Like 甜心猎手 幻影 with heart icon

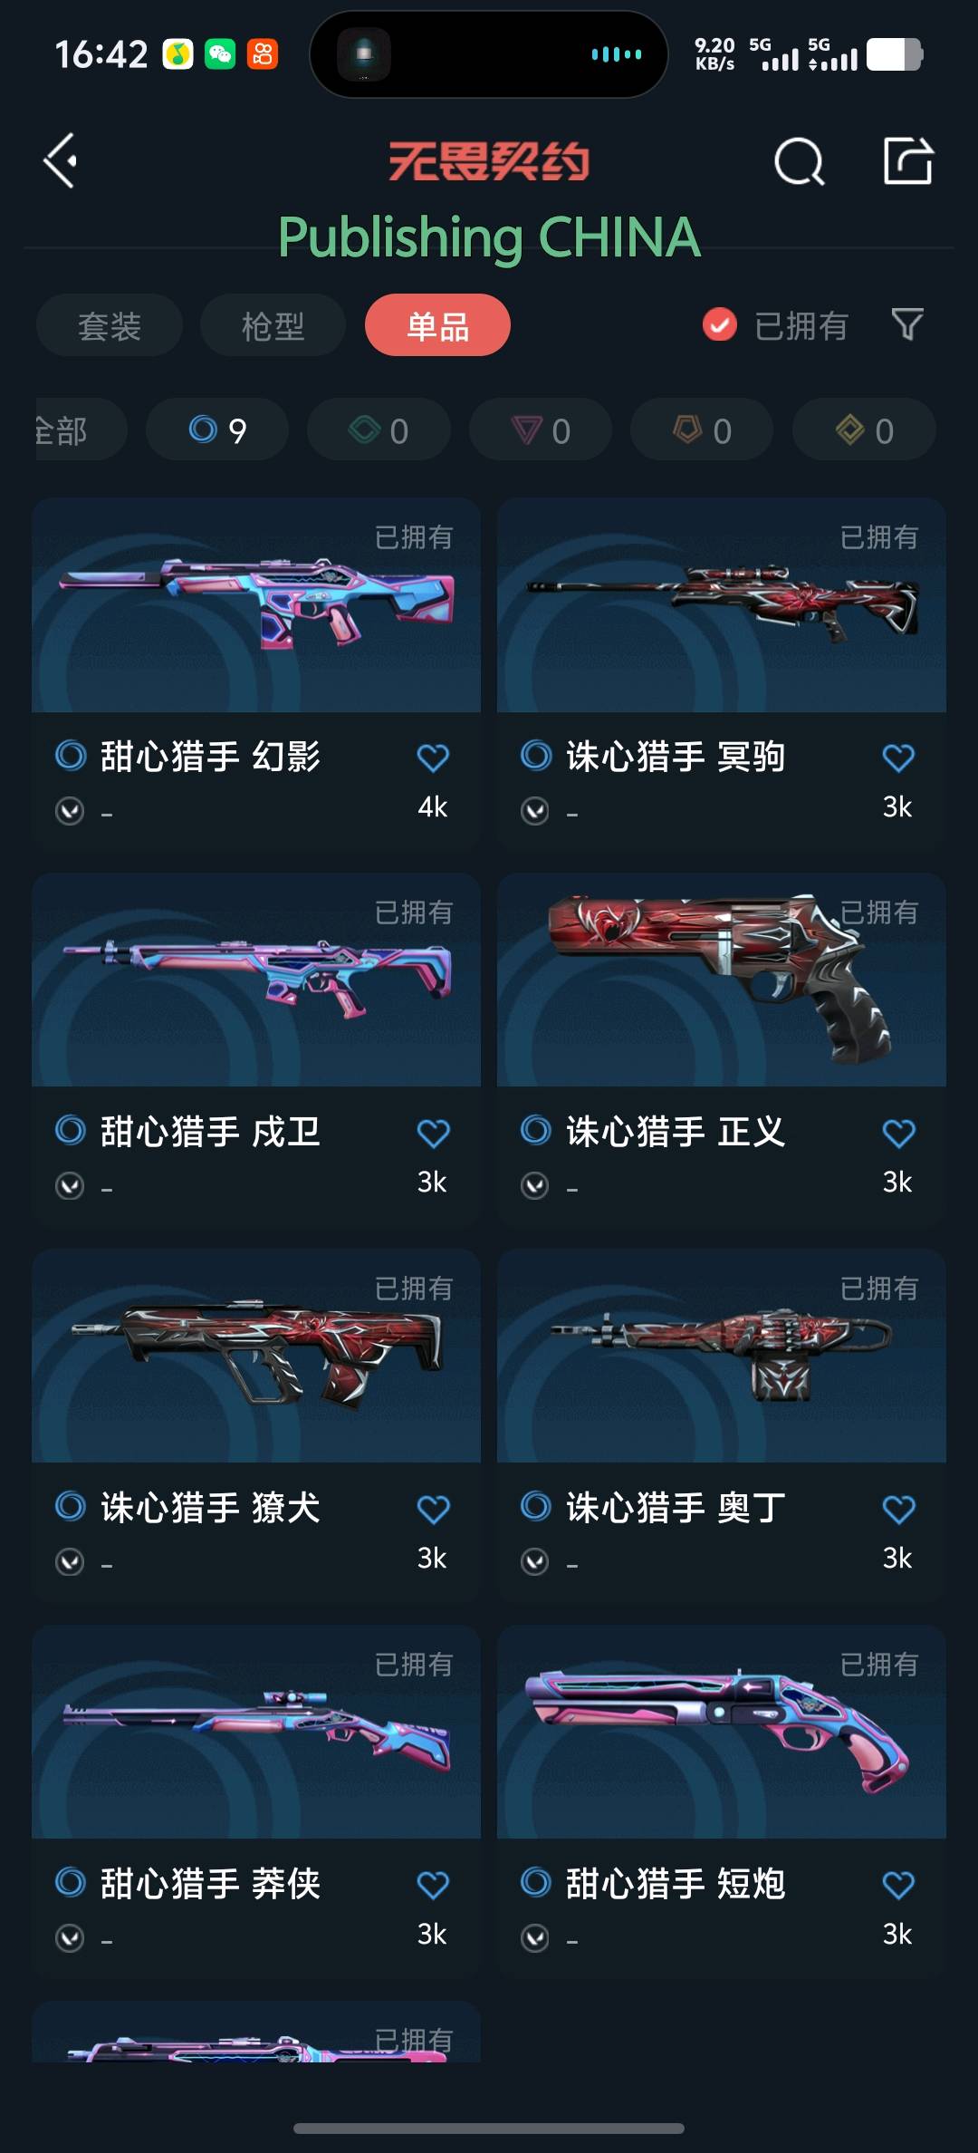tap(433, 758)
